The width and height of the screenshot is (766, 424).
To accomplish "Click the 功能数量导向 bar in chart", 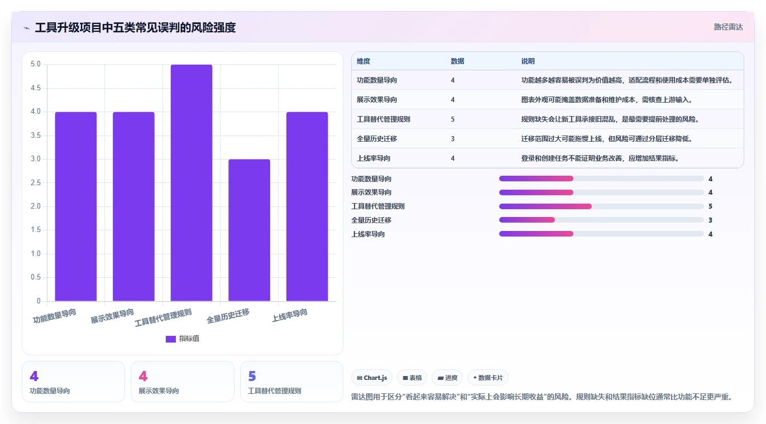I will pos(76,206).
